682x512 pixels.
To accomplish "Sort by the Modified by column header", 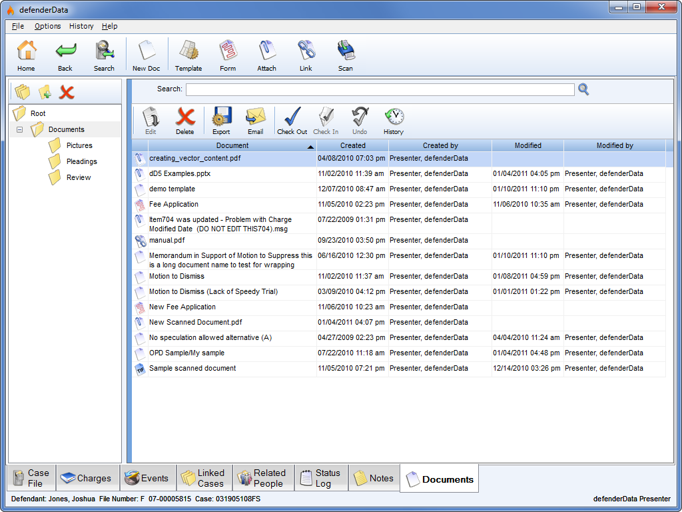I will coord(615,145).
